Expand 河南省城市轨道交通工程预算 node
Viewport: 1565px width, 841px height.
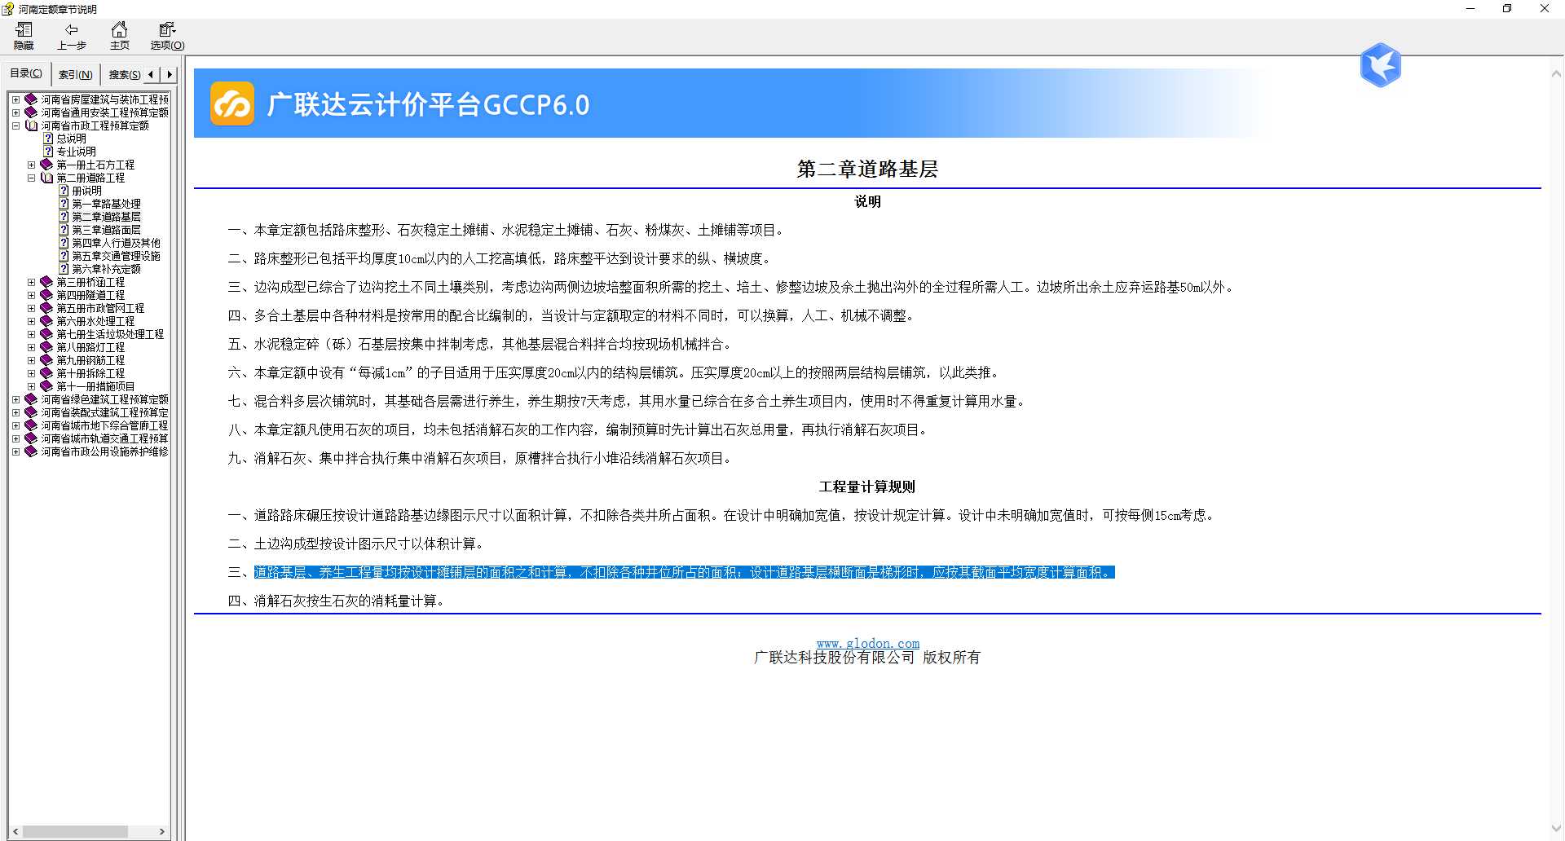click(15, 438)
